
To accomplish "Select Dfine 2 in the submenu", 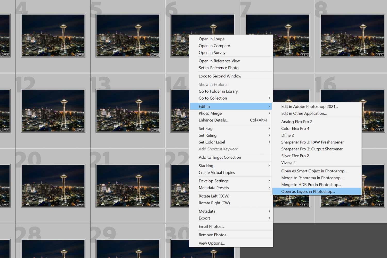I will pos(317,135).
